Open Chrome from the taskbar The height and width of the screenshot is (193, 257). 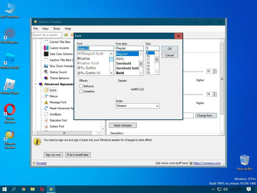23,189
